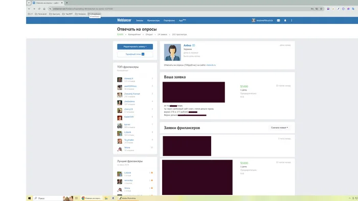Expand the 'Редактировать заявку' dropdown button
The width and height of the screenshot is (358, 201).
pos(135,46)
